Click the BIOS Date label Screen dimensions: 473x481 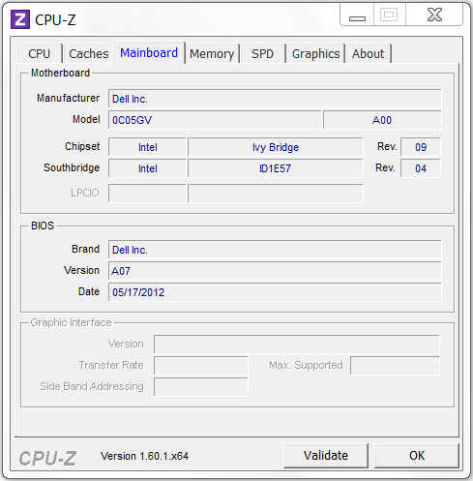pos(89,291)
